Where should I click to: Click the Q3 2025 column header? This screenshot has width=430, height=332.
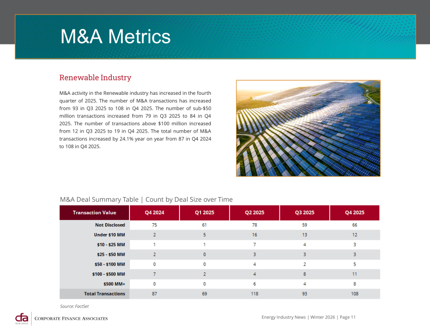(304, 212)
